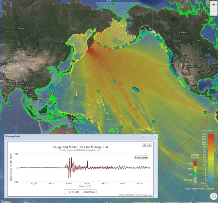Zoom out the map with minus button
The image size is (218, 203).
(214, 12)
